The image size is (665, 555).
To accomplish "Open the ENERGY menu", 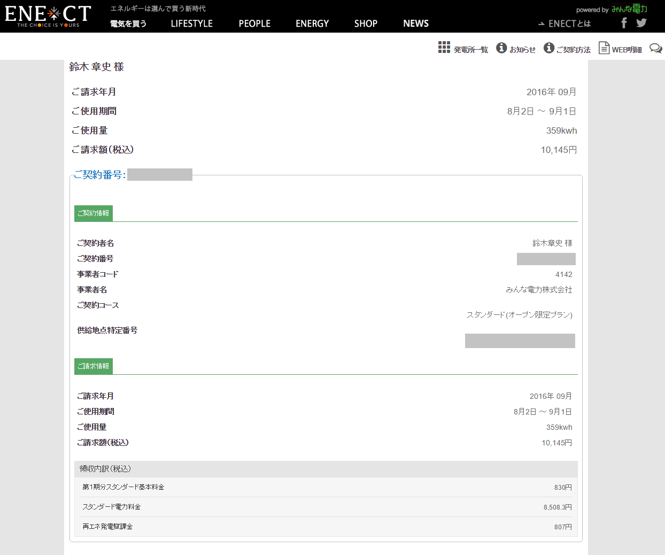I will pos(312,24).
